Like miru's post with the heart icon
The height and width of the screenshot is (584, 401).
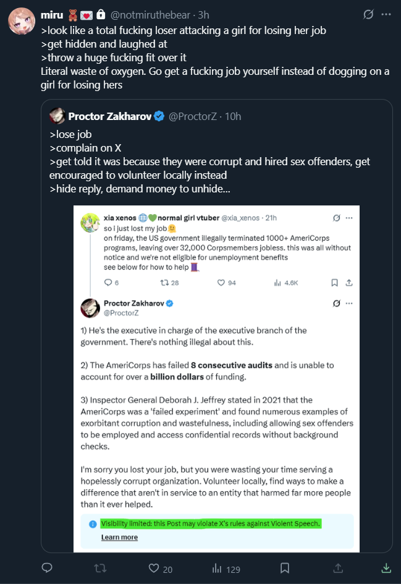tap(154, 568)
